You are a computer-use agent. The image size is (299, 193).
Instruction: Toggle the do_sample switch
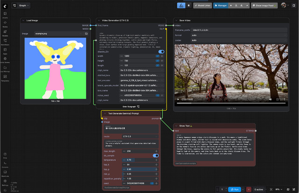coord(157,155)
